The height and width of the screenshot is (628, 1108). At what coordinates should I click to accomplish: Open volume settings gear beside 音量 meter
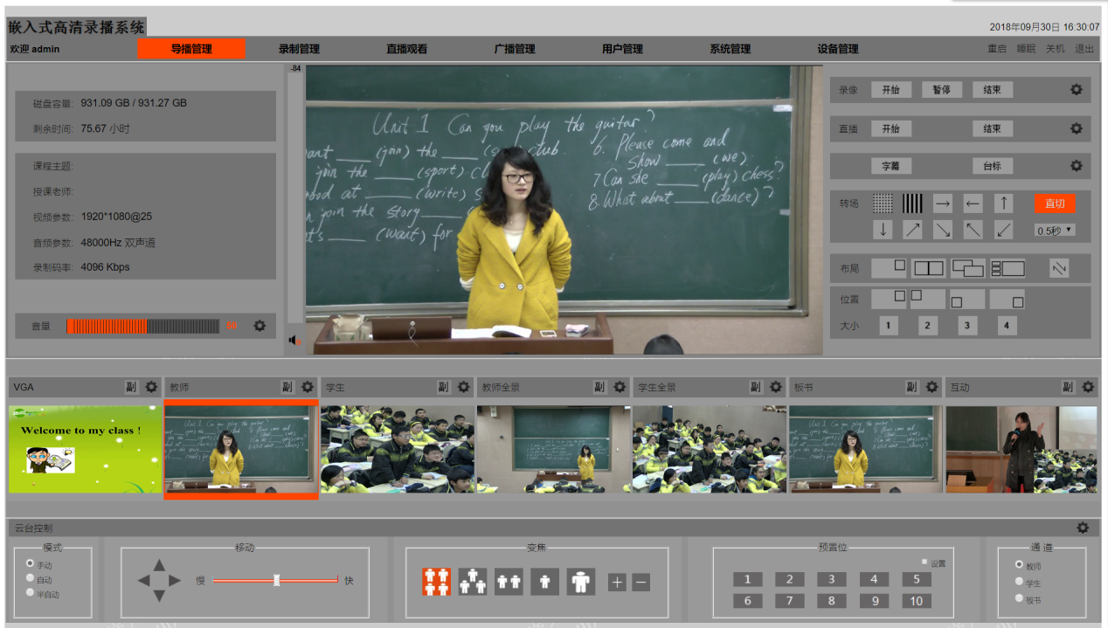[x=260, y=326]
